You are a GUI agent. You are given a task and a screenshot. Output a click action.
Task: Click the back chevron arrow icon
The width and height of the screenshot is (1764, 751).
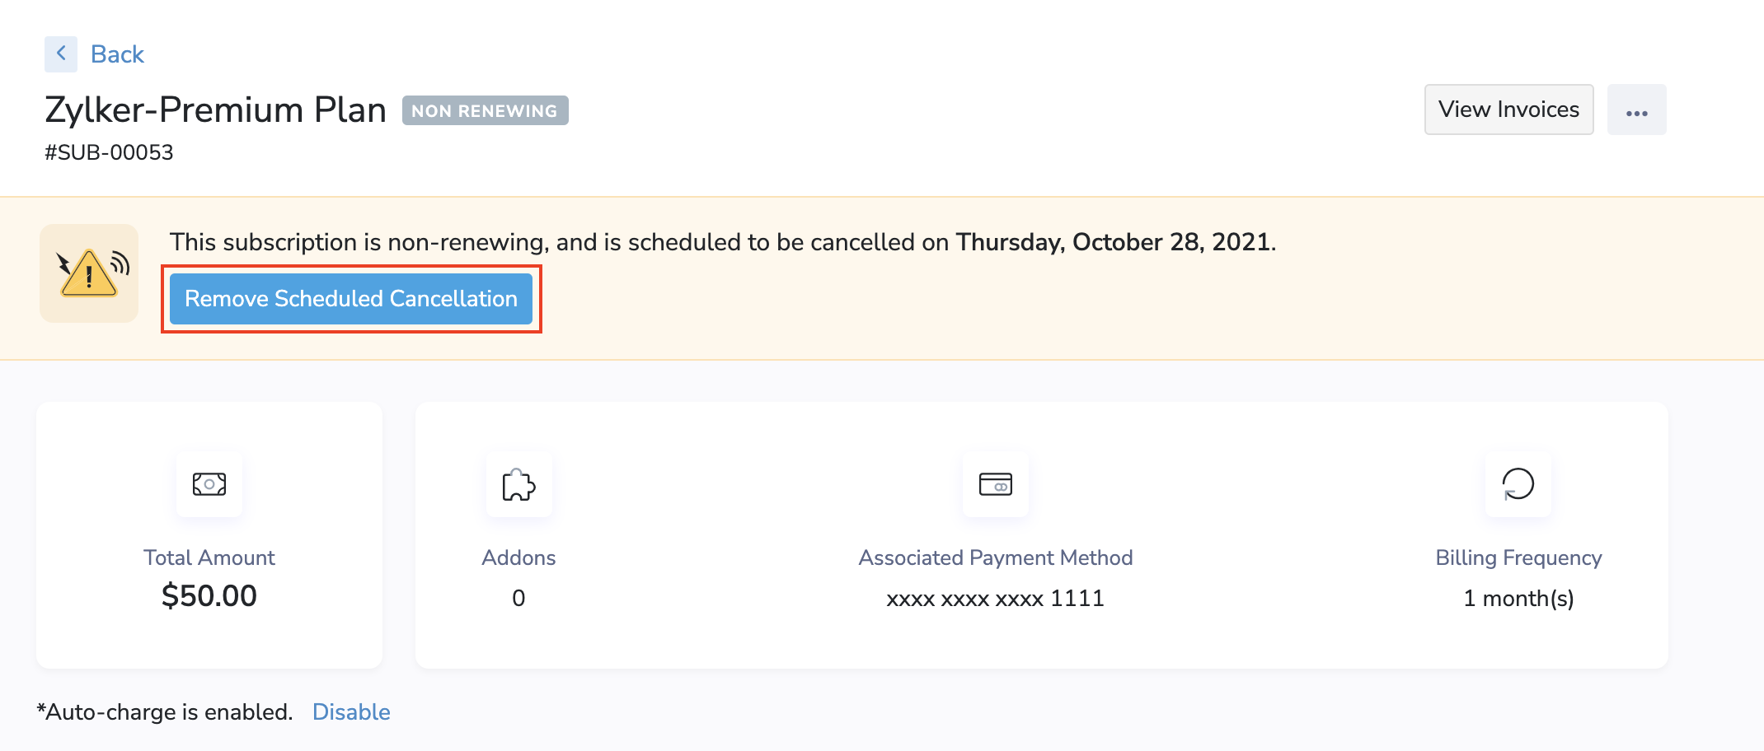(61, 54)
